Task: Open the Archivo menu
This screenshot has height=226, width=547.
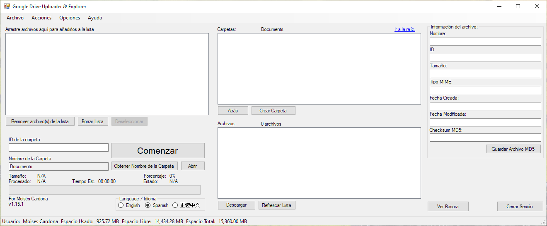Action: [15, 18]
